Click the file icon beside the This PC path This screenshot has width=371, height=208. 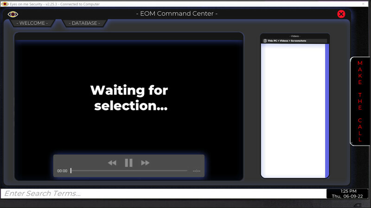click(265, 41)
